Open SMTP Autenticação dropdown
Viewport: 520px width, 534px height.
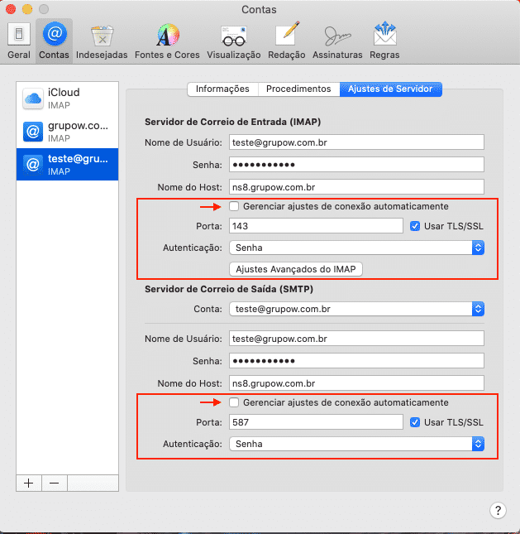click(357, 444)
